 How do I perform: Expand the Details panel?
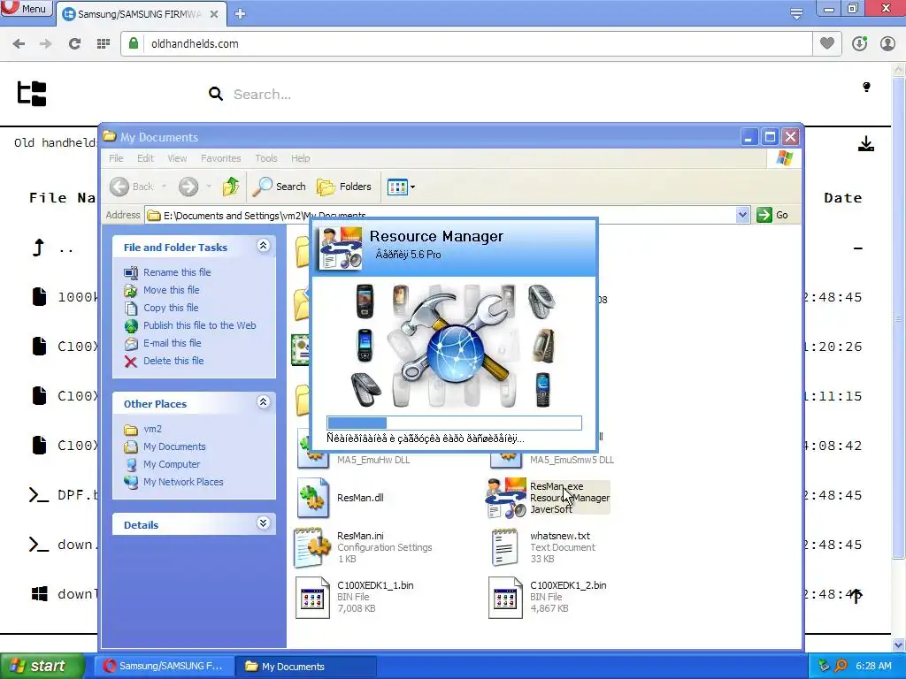pos(263,523)
